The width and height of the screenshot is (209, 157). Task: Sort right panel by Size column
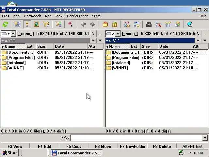(150, 46)
